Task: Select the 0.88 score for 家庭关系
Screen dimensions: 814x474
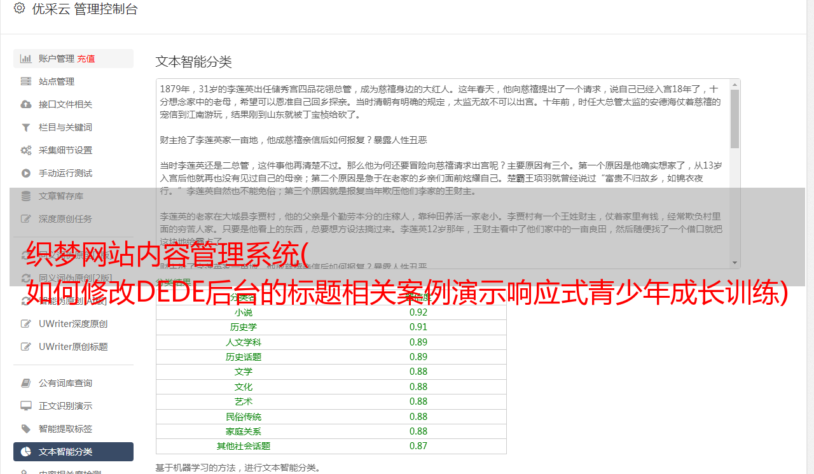Action: click(x=418, y=431)
